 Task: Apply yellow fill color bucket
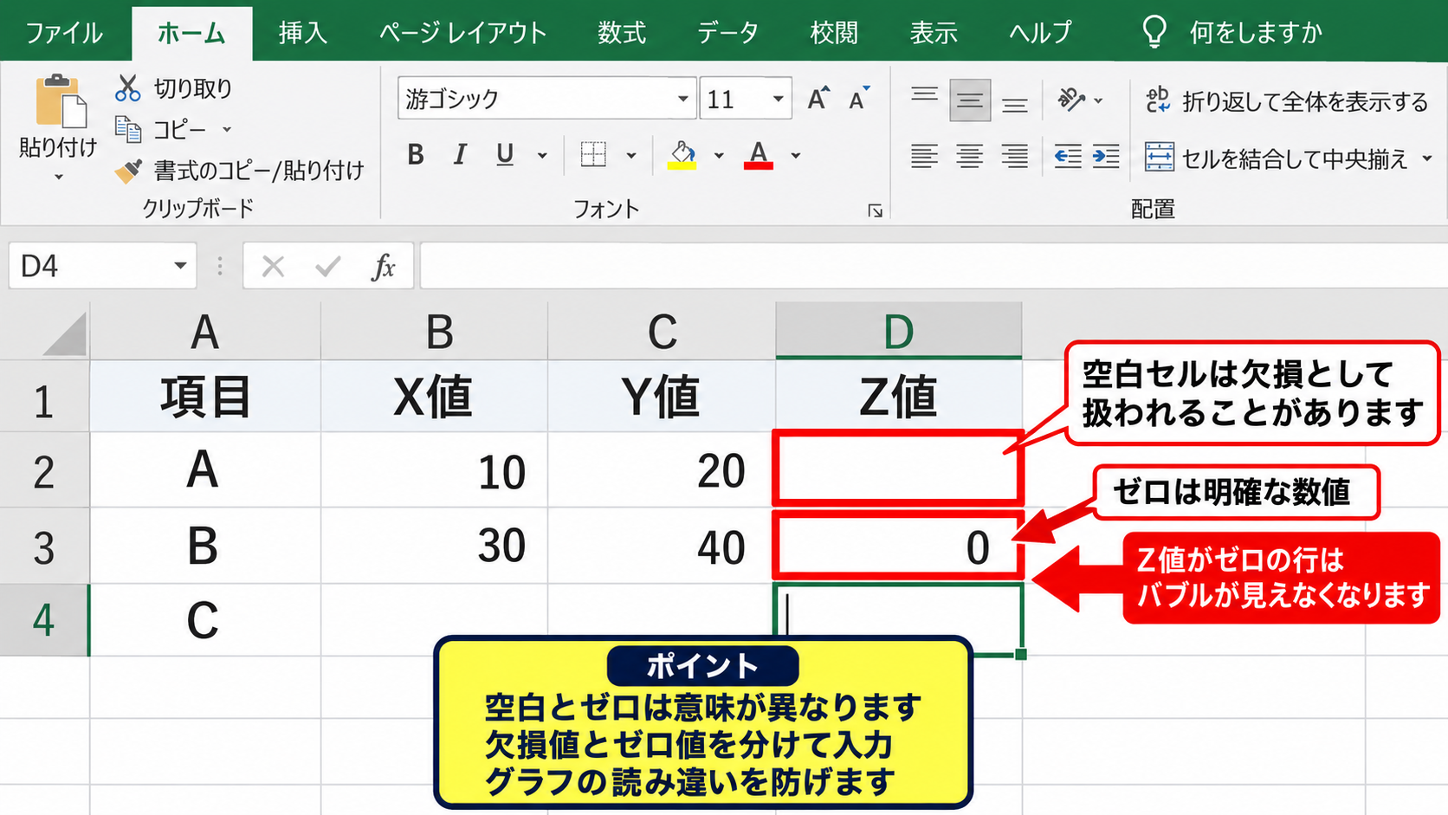[682, 155]
